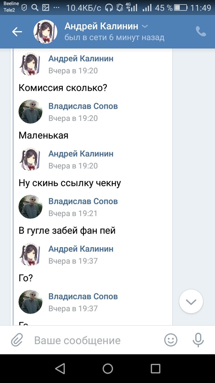
Task: Open header avatar of Андрей Калинин
Action: 45,32
